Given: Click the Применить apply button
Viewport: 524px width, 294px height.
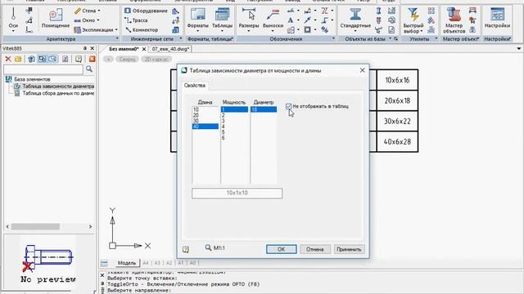Looking at the screenshot, I should (349, 249).
